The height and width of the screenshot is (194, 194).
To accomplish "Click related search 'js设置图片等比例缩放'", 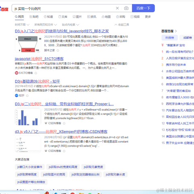I will 31,182.
